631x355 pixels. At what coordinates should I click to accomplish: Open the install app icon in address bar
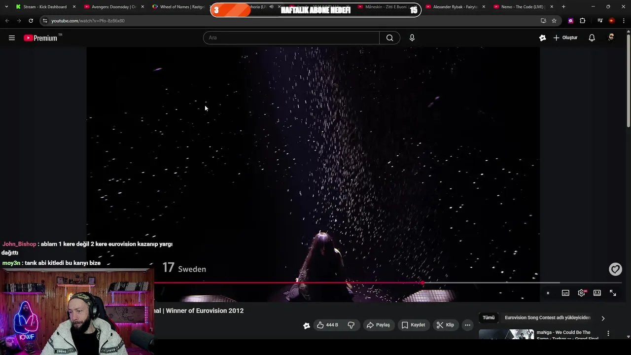click(x=543, y=21)
